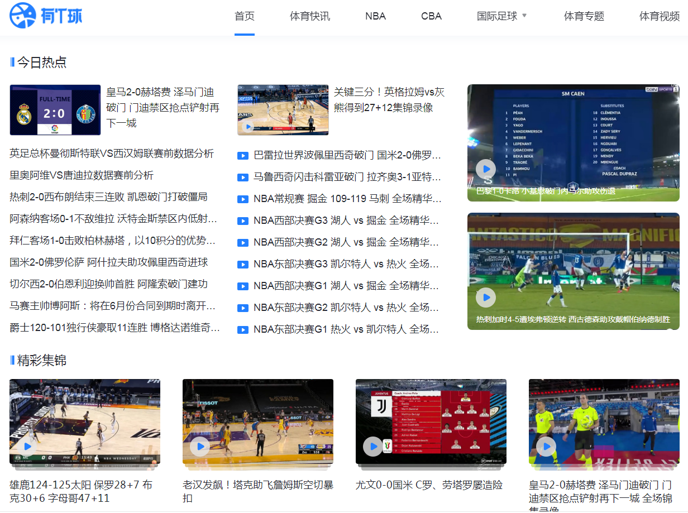This screenshot has width=688, height=513.
Task: Play the 巴黎1-0卡昂 video
Action: pos(486,169)
